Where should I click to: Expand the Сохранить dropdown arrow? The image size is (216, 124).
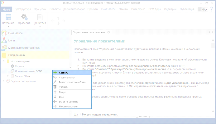click(x=8, y=27)
